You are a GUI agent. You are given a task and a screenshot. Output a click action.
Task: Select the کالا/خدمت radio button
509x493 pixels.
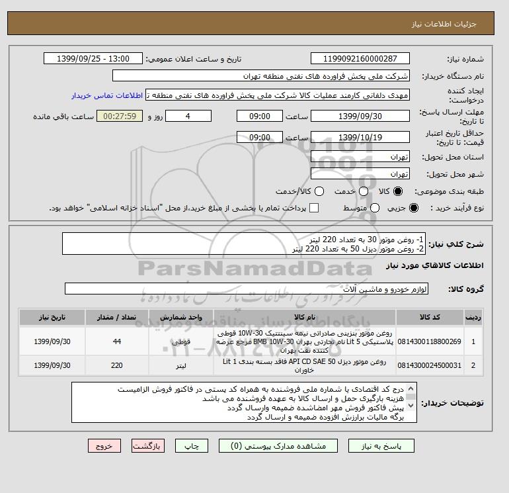click(319, 191)
